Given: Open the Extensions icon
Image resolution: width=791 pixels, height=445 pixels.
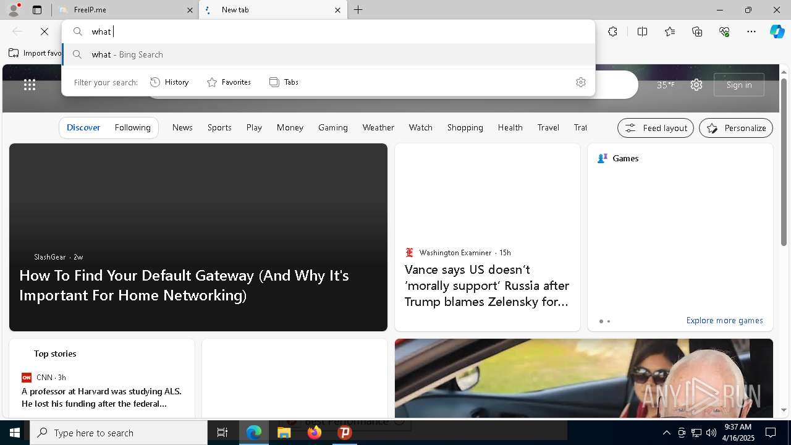Looking at the screenshot, I should pyautogui.click(x=612, y=32).
